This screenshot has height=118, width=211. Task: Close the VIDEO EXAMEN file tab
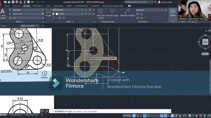coord(37,26)
